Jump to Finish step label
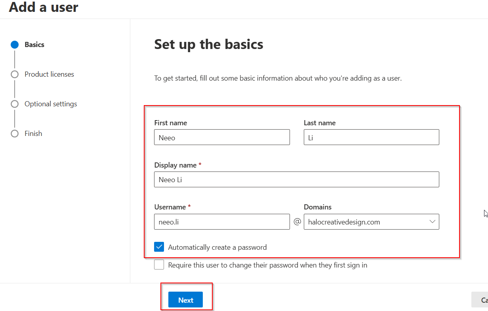 [33, 134]
